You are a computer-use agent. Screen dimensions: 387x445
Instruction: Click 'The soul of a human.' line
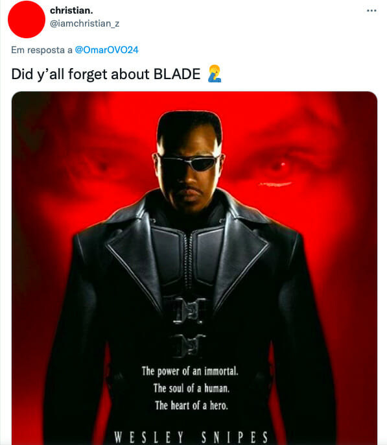pyautogui.click(x=191, y=388)
